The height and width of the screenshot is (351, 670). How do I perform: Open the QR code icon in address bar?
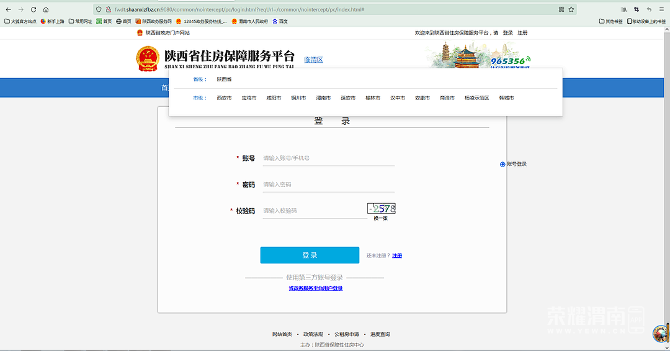coord(561,10)
